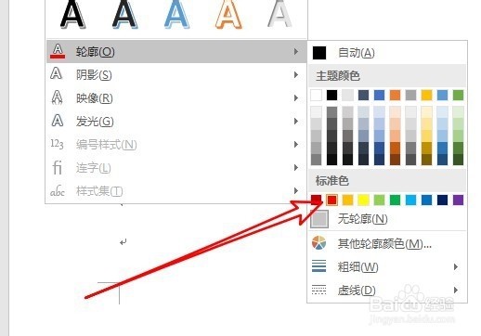
Task: Click the 123 number styles icon
Action: 57,144
